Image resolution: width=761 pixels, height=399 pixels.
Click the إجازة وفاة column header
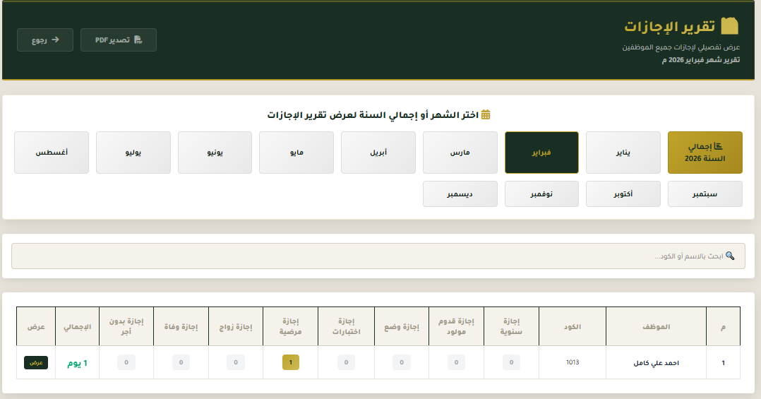(181, 327)
